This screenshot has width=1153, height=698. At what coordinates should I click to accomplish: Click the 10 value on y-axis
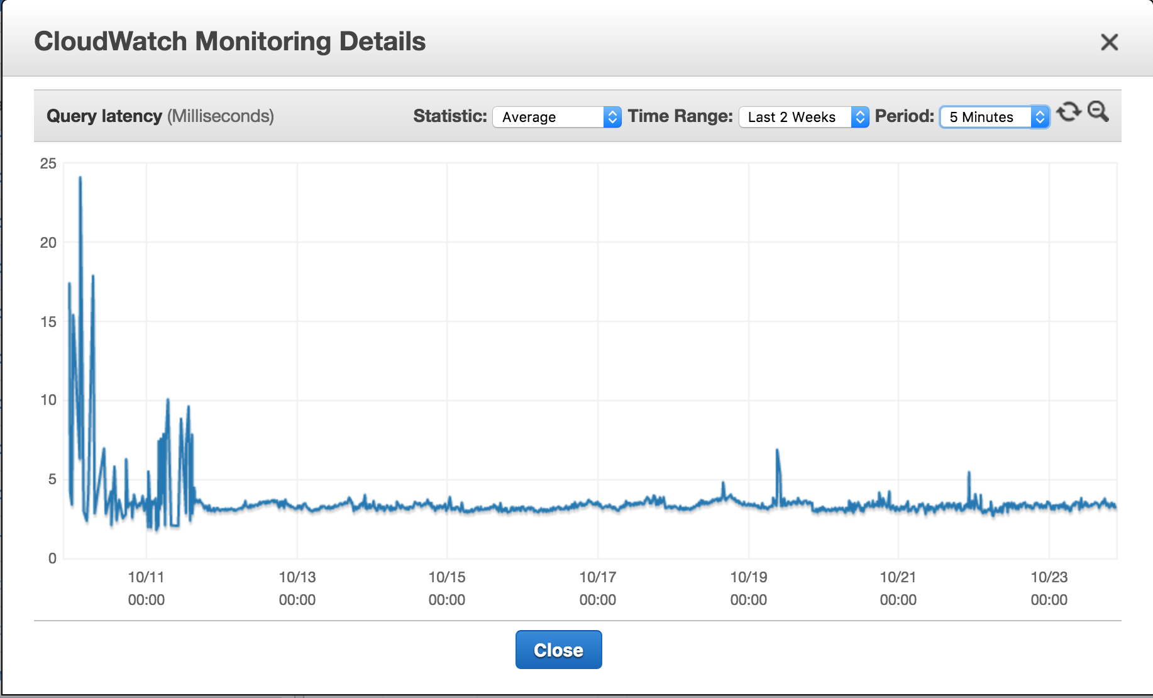click(48, 400)
